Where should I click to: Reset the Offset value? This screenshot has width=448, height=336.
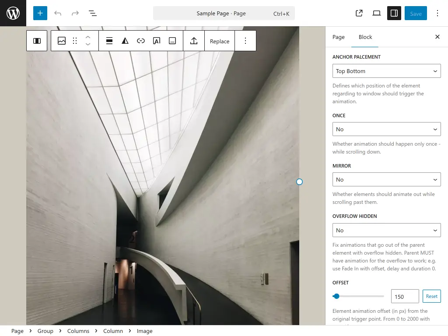click(x=432, y=296)
